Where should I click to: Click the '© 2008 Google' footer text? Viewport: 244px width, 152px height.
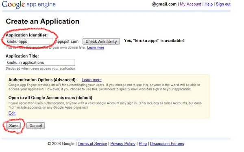(x=61, y=143)
